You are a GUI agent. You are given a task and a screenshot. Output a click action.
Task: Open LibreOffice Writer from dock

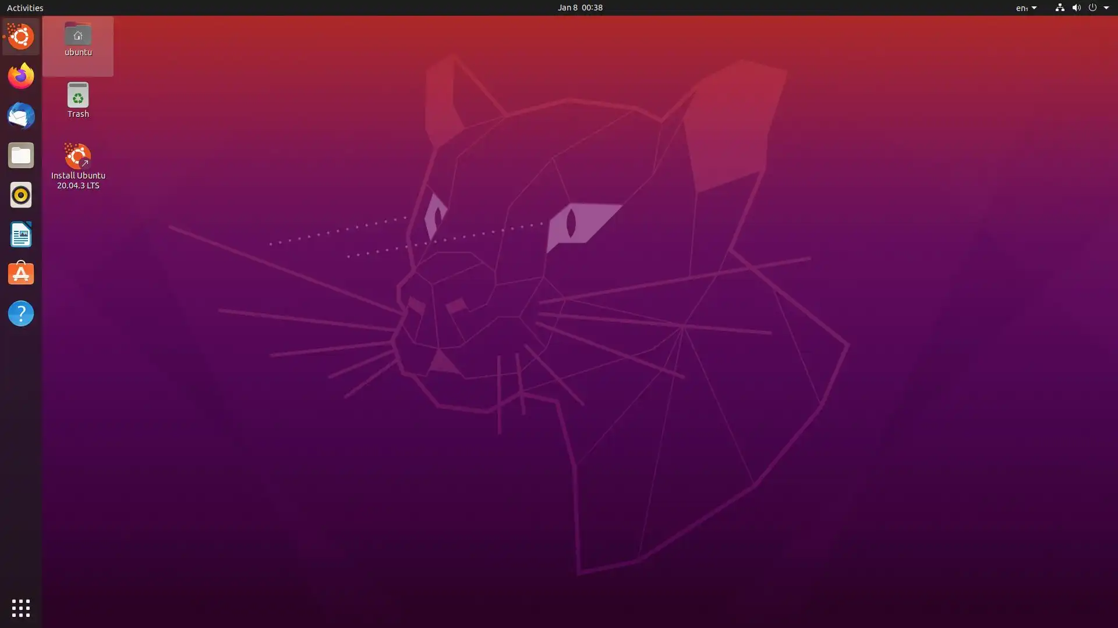21,234
